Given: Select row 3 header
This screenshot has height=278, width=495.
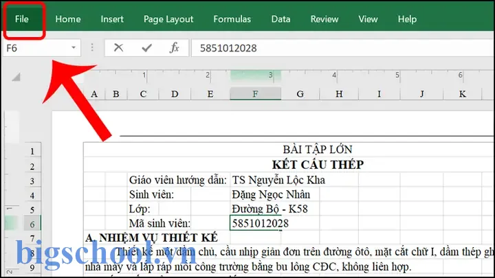Looking at the screenshot, I should coord(32,181).
